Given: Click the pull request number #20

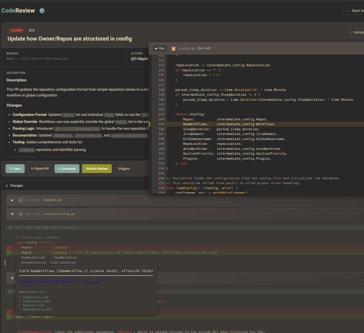Looking at the screenshot, I should click(32, 30).
